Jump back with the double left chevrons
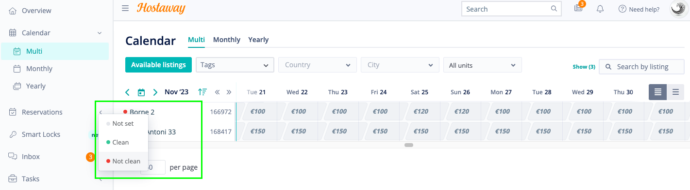Viewport: 690px width, 190px height. point(217,92)
